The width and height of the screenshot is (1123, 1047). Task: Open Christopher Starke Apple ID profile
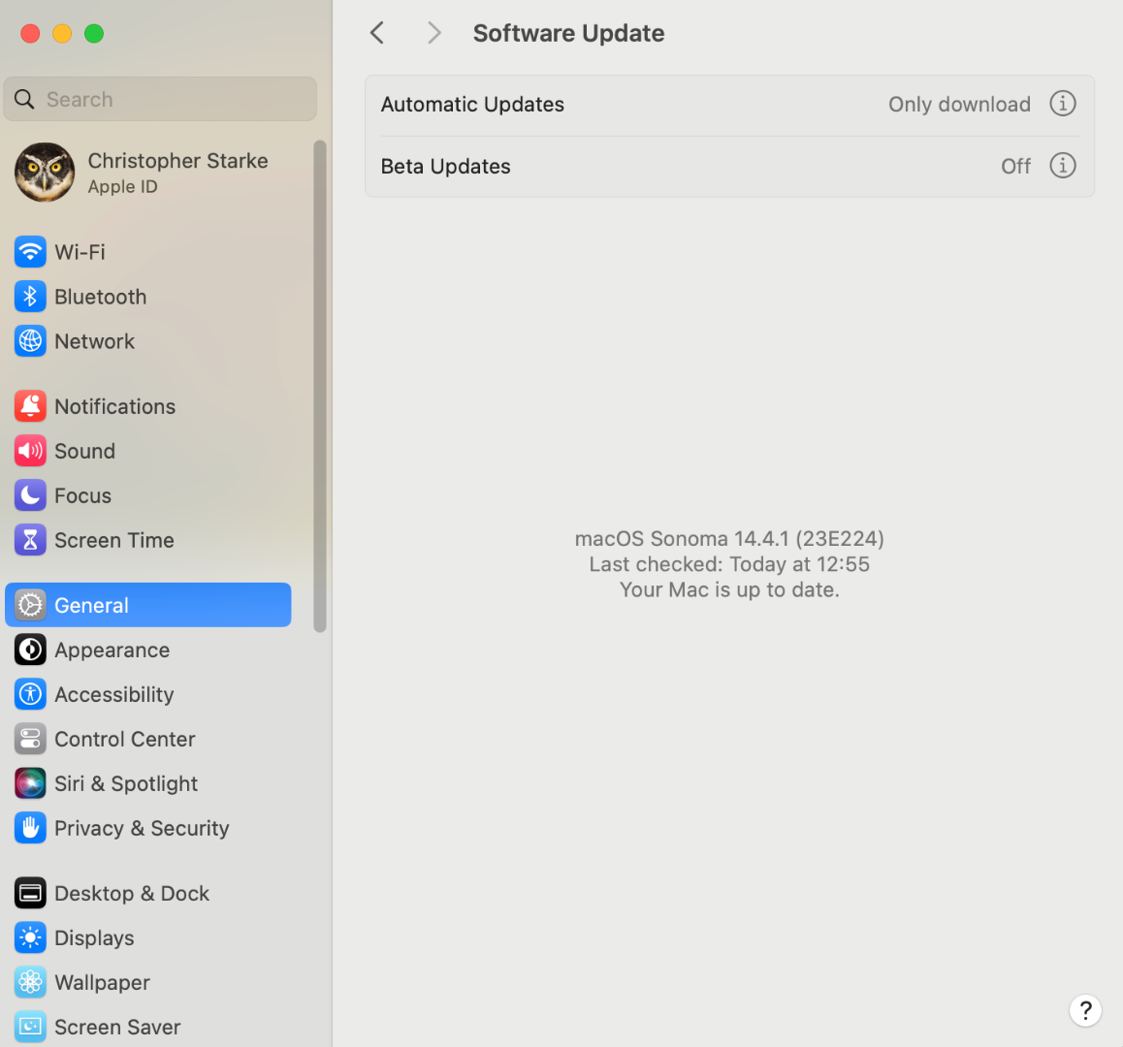145,173
